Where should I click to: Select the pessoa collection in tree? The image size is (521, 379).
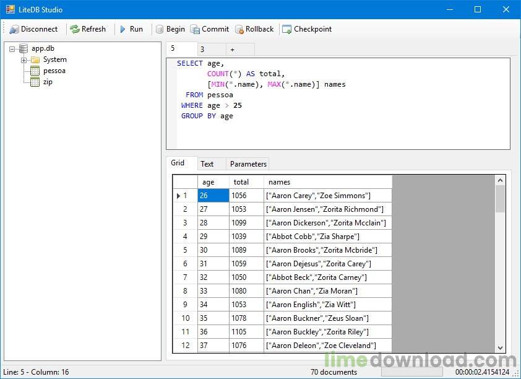(54, 71)
